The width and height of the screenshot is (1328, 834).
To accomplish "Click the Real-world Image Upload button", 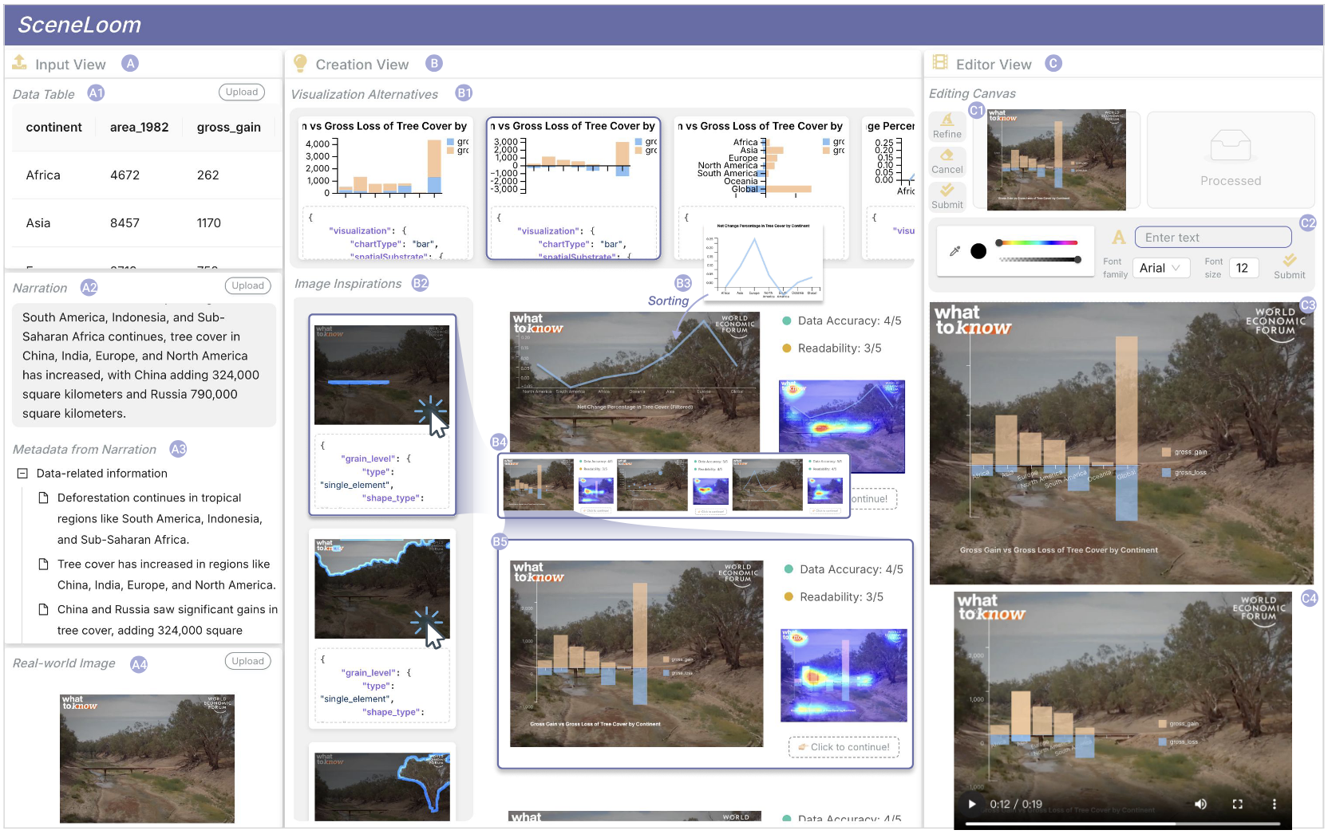I will pos(247,662).
